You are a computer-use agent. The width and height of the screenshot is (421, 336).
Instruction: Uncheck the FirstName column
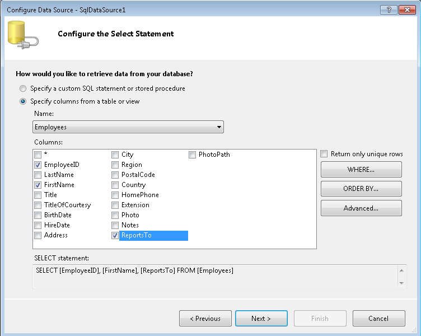tap(38, 185)
